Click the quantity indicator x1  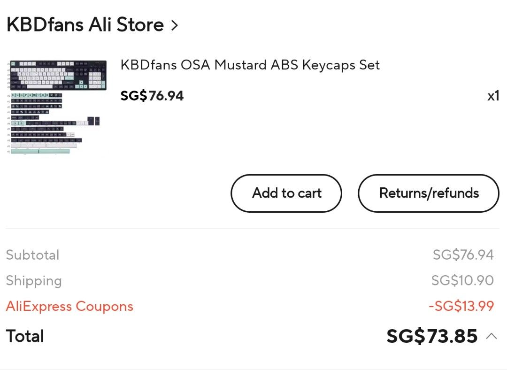point(493,96)
